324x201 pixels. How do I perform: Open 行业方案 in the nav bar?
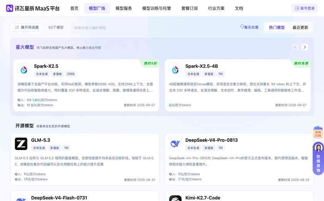[x=216, y=8]
